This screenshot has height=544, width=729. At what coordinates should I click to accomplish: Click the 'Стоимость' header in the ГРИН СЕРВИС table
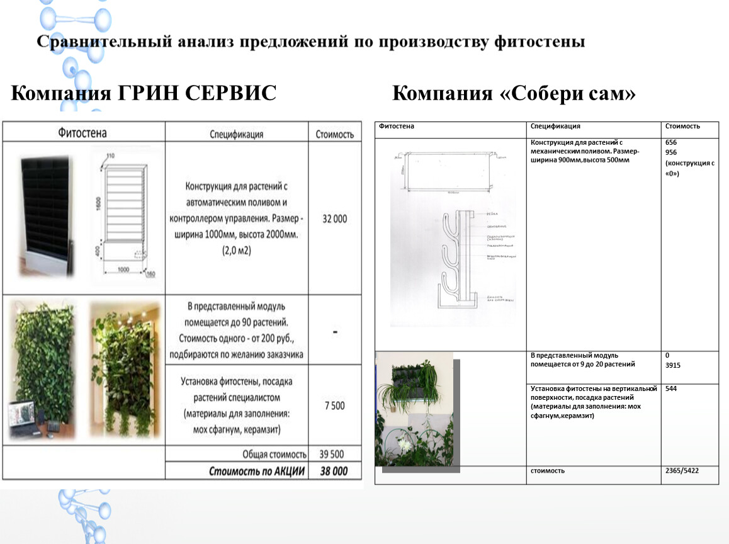pos(335,134)
